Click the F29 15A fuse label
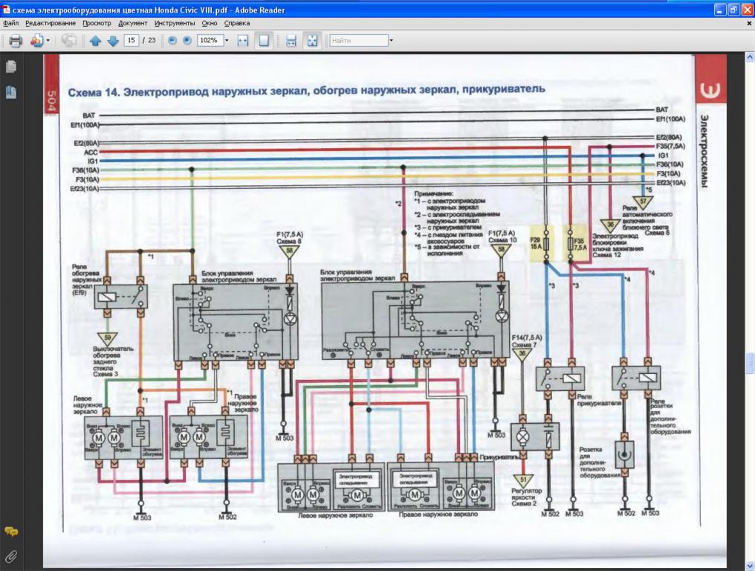This screenshot has width=755, height=571. pos(535,242)
